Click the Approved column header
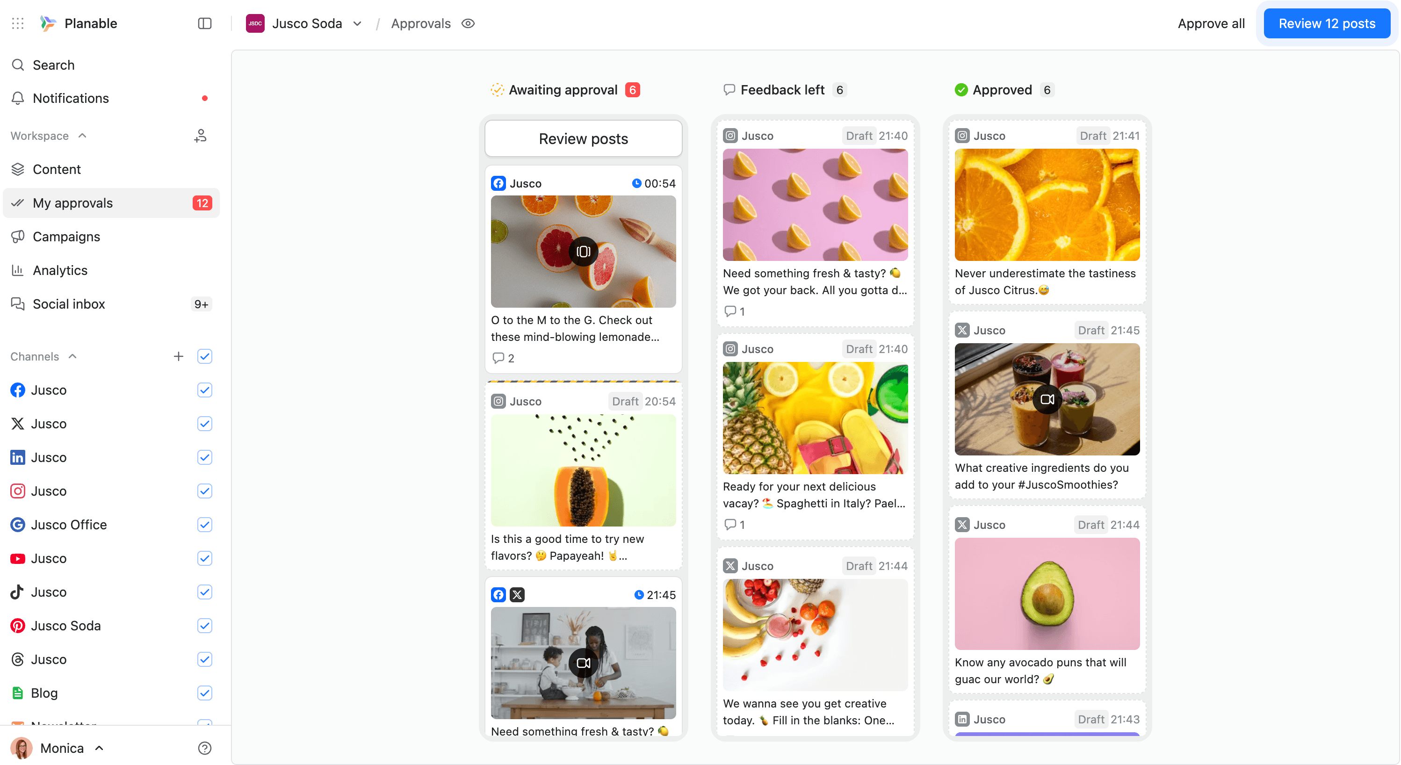The image size is (1401, 765). coord(1004,90)
